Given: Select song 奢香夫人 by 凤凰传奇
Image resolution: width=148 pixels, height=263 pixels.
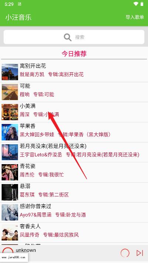Looking at the screenshot, I should click(74, 232).
